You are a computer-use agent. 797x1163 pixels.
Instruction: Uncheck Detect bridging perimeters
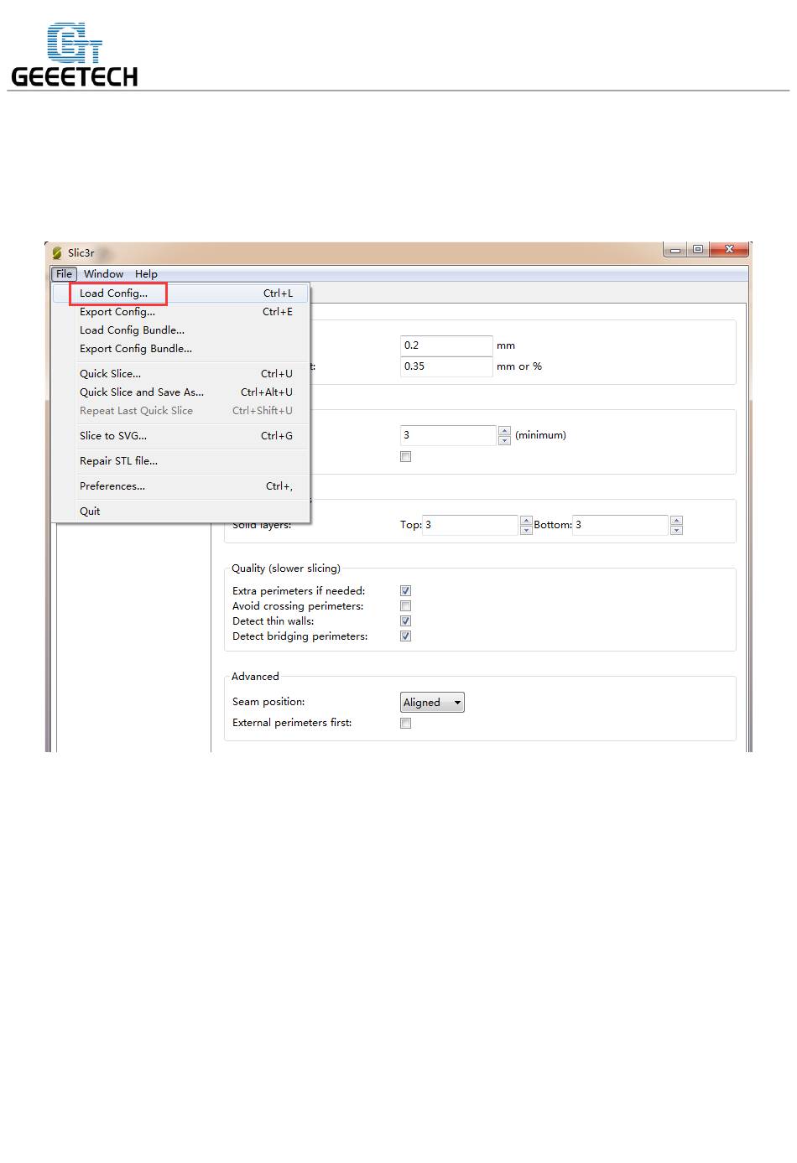point(406,636)
